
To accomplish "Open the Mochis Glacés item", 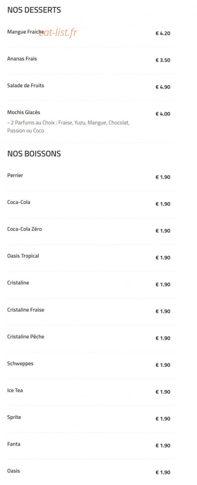I will 24,112.
